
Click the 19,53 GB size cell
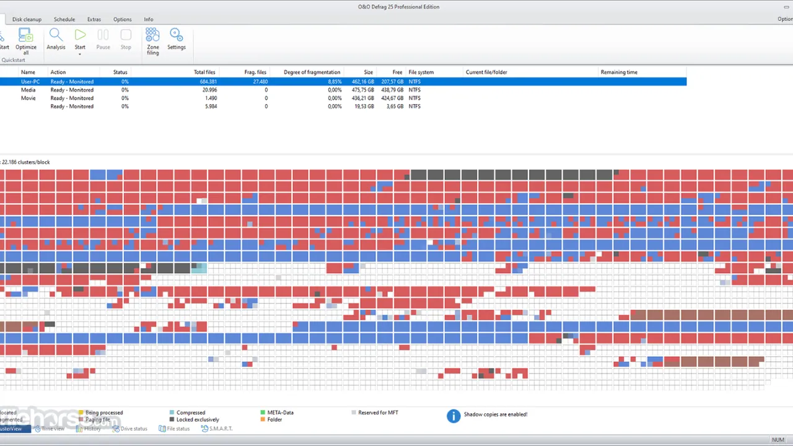365,106
